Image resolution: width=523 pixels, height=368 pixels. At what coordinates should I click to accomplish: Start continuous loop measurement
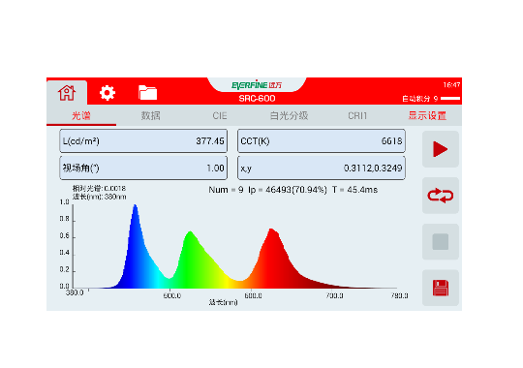[x=441, y=196]
